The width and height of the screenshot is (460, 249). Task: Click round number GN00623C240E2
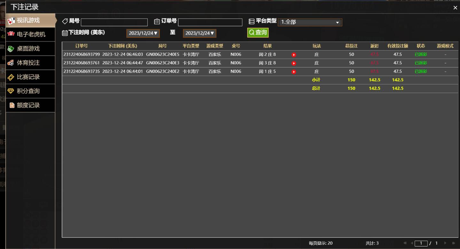click(163, 71)
